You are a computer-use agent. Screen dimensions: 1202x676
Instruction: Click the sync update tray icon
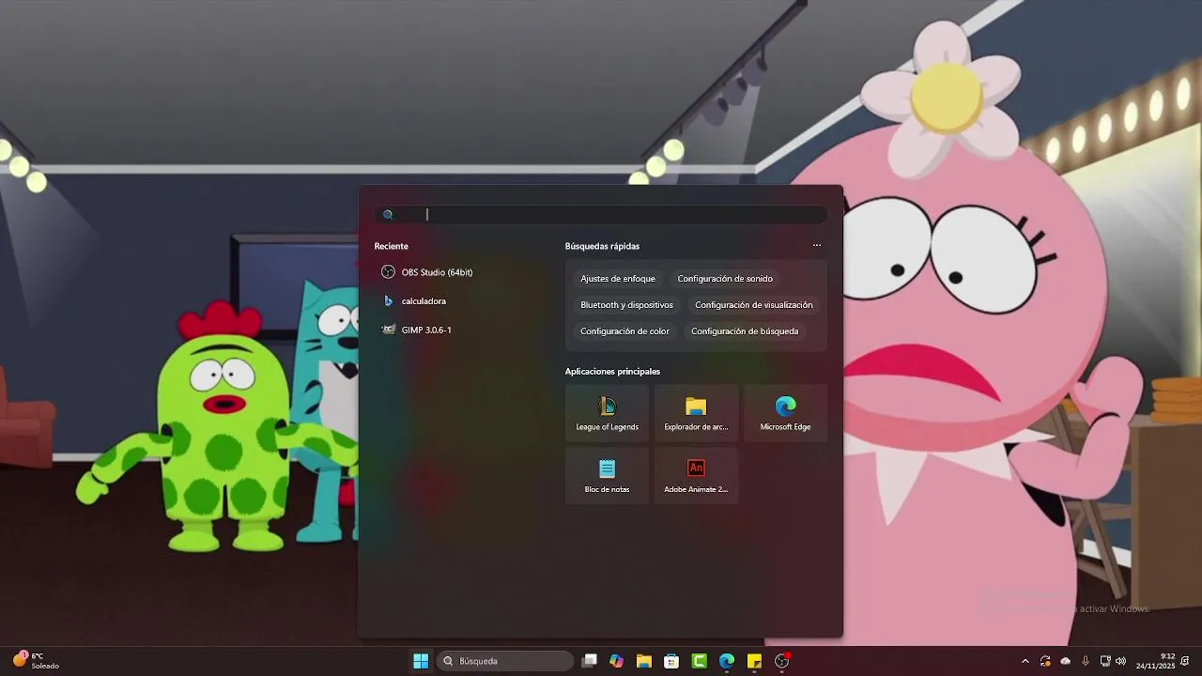[1045, 661]
